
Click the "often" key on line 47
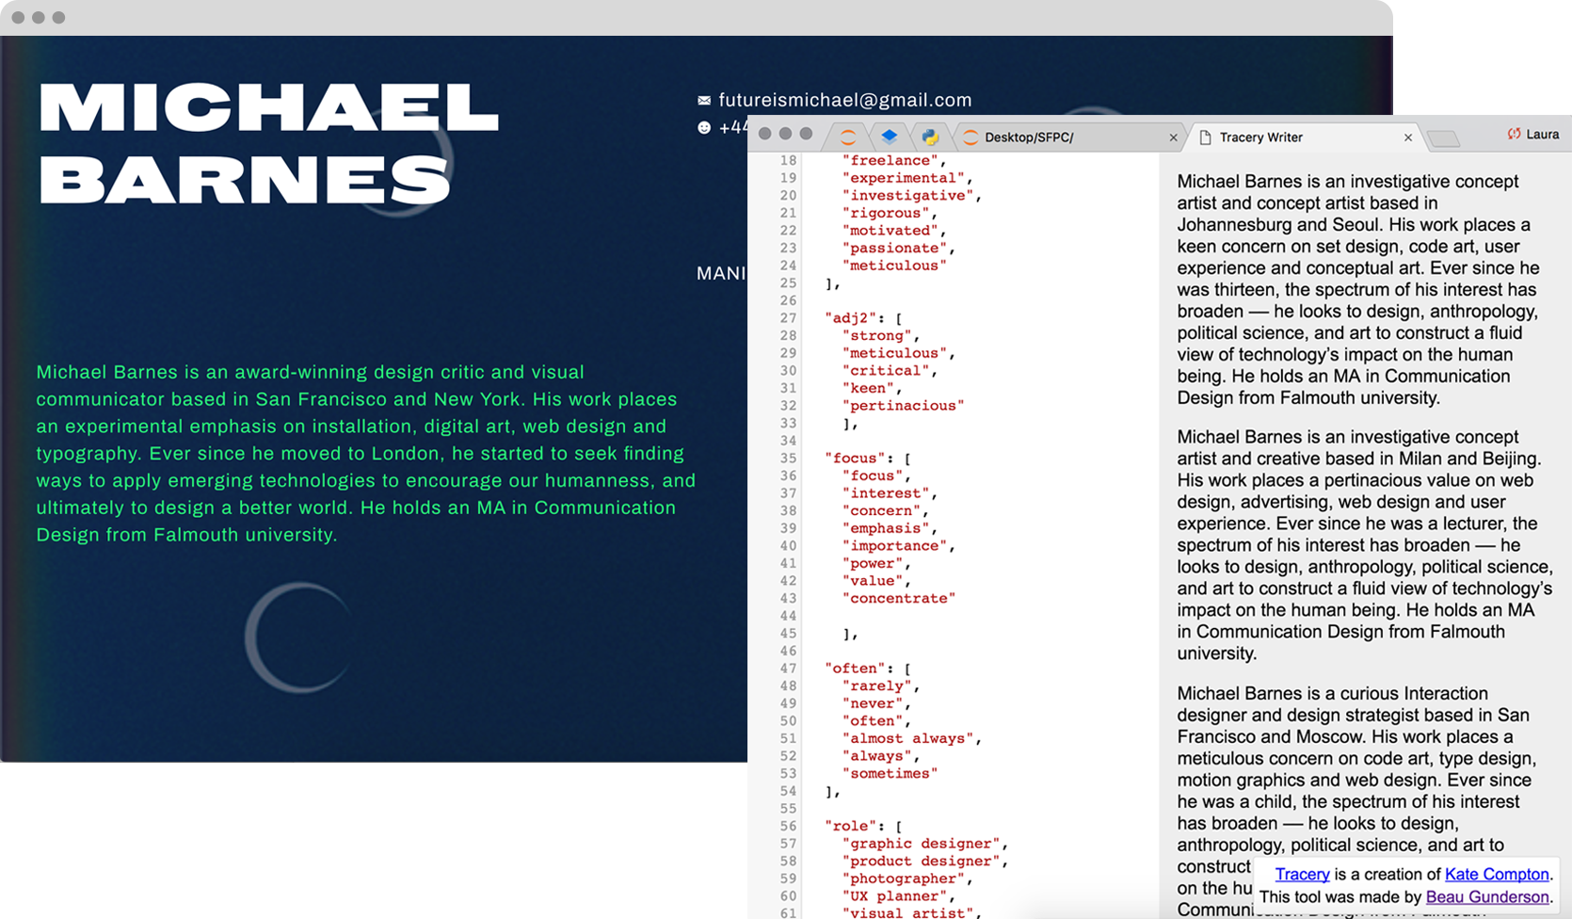pos(855,669)
